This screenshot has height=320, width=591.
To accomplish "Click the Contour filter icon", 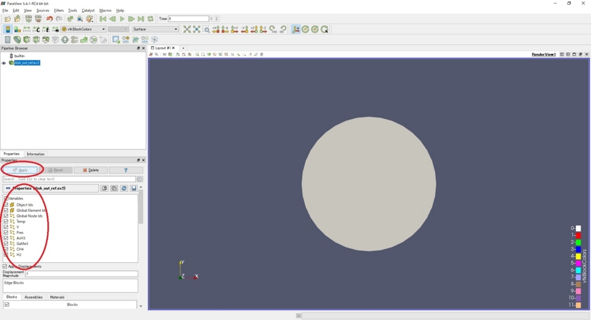I will pos(17,40).
